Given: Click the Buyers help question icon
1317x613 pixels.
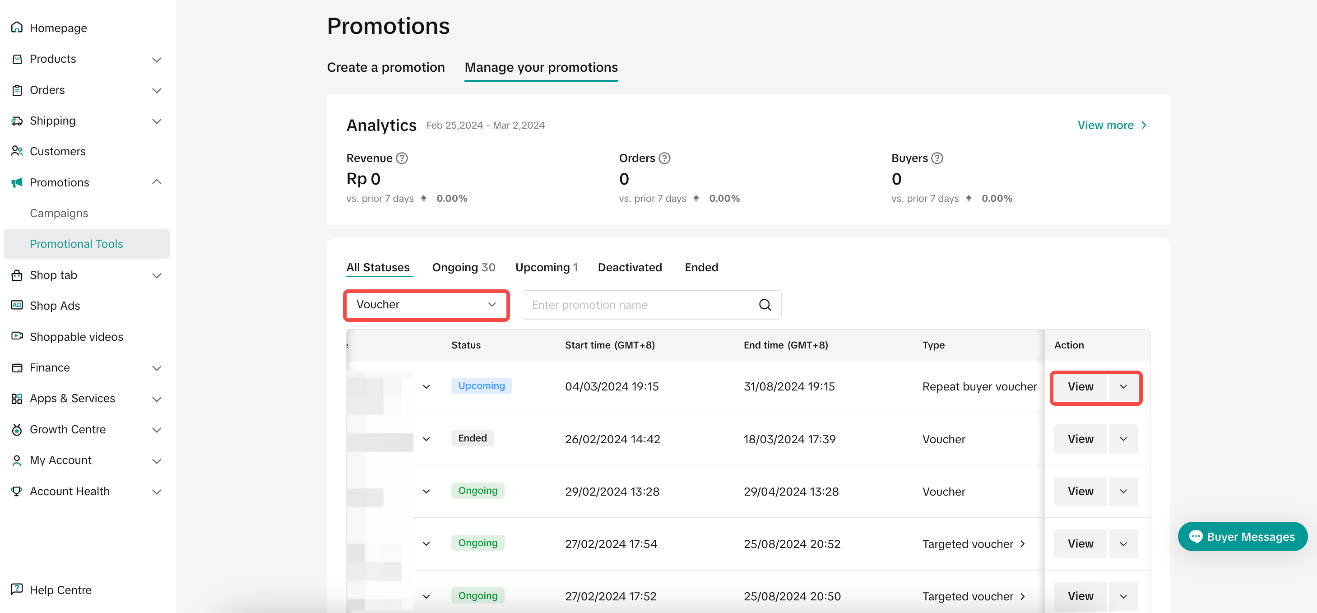Looking at the screenshot, I should coord(937,158).
